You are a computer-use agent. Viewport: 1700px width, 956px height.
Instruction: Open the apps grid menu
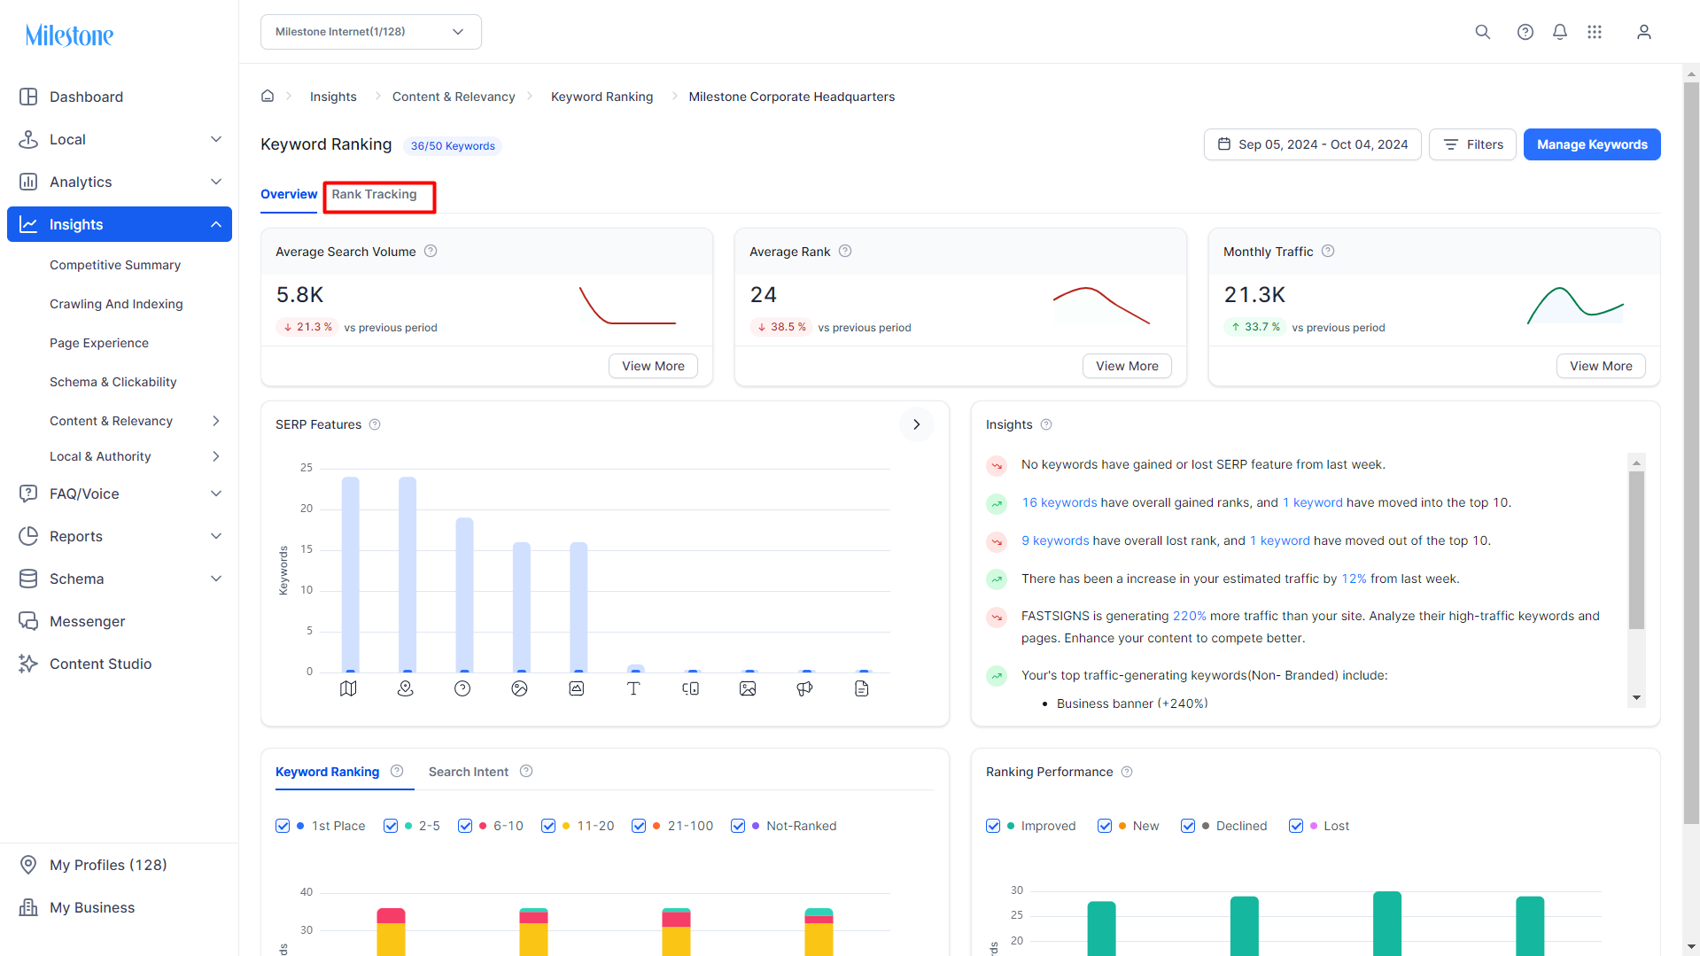point(1595,32)
